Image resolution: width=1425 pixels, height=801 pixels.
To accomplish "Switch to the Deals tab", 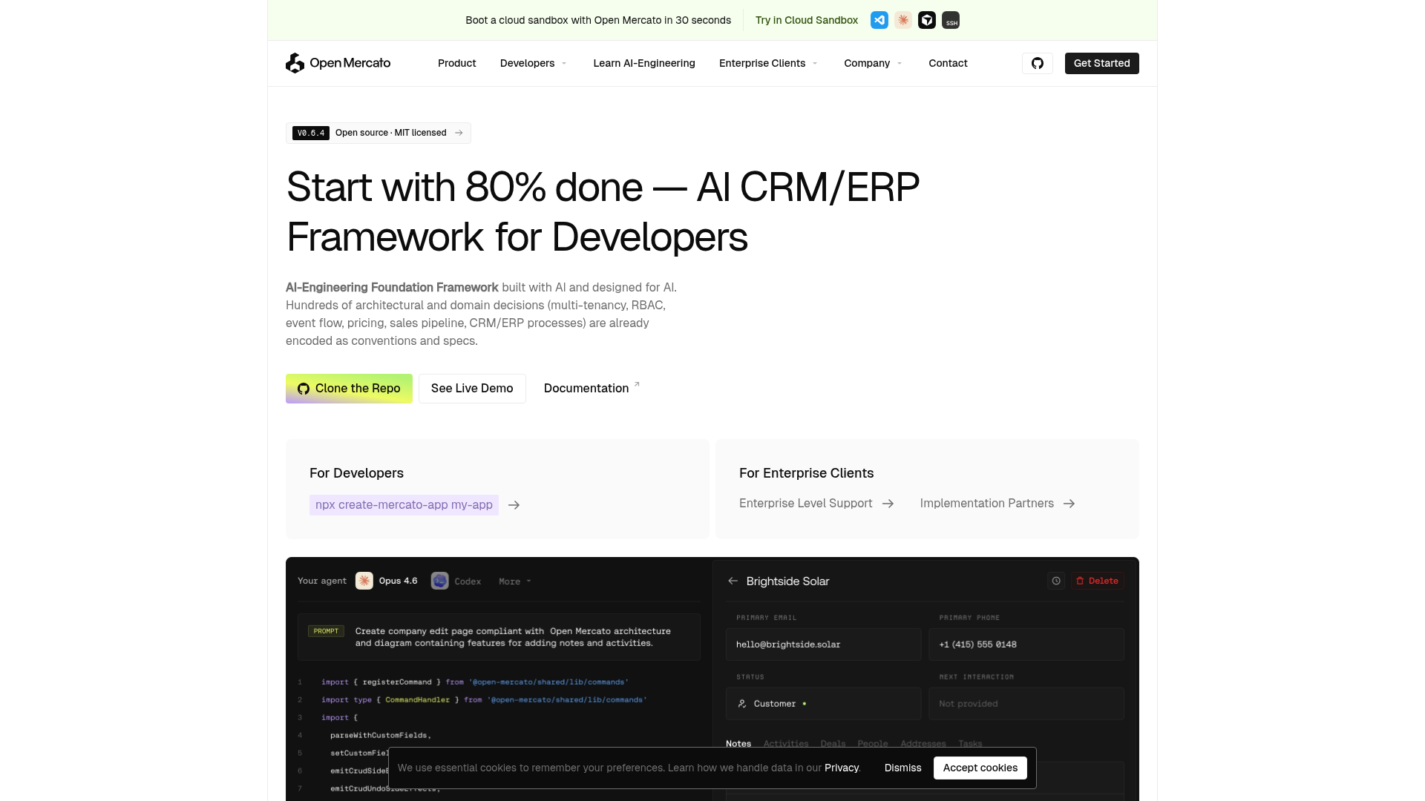I will (x=833, y=743).
